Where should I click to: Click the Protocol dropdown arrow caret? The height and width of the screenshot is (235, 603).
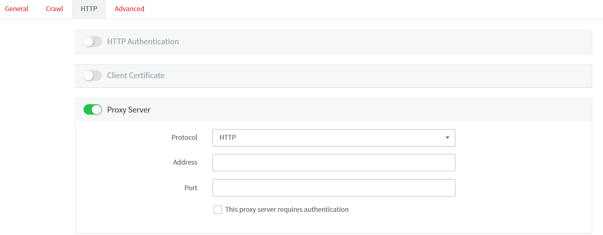pyautogui.click(x=447, y=138)
